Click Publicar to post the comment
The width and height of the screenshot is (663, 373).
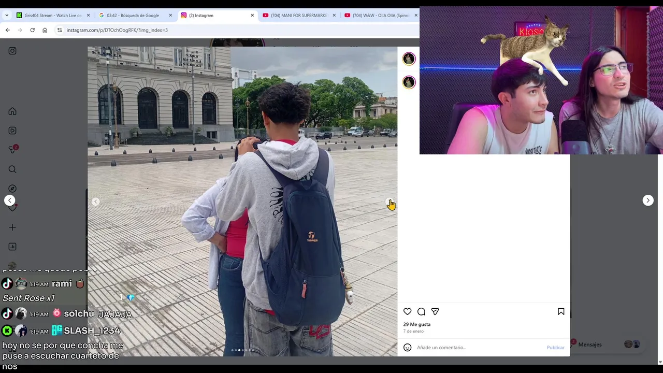point(555,348)
